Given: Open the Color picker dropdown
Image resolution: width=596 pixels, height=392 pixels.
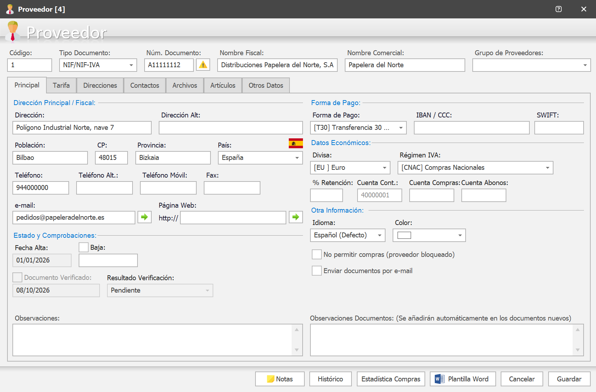Looking at the screenshot, I should (x=460, y=235).
